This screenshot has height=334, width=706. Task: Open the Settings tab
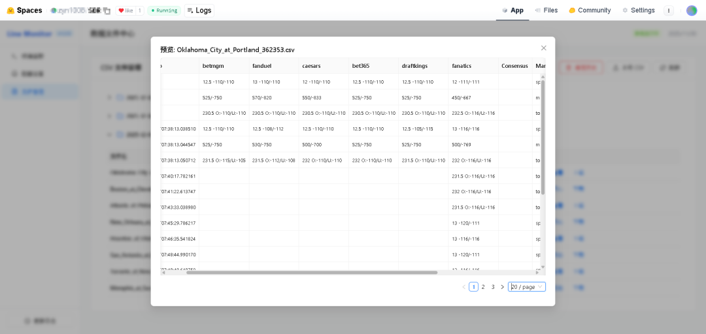[638, 10]
